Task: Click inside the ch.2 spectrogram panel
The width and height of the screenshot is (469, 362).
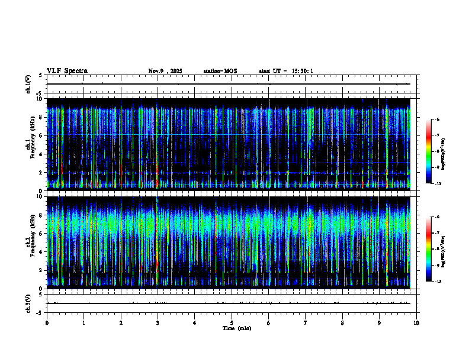Action: [229, 242]
